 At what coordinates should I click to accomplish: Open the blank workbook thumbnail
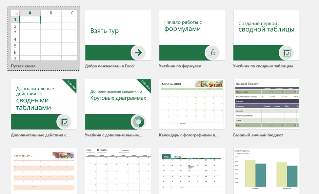(44, 35)
